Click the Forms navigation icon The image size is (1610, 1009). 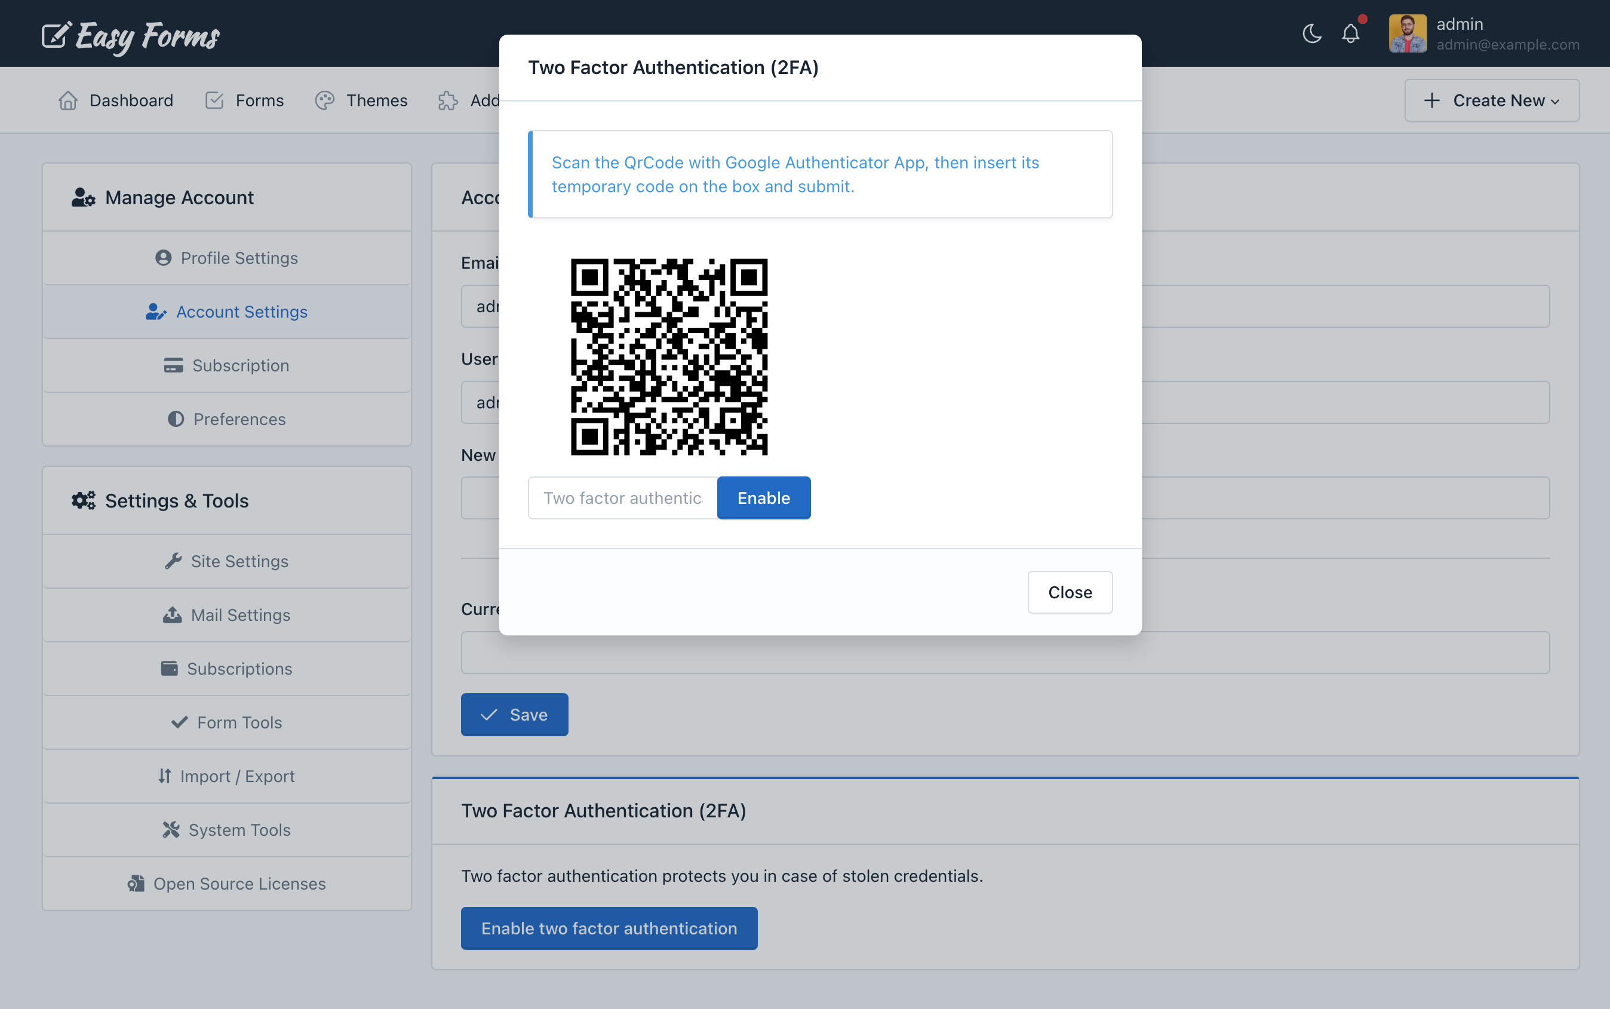(214, 99)
